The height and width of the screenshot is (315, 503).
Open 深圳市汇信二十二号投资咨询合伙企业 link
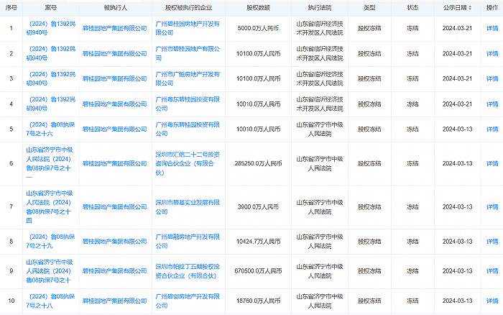tap(188, 163)
